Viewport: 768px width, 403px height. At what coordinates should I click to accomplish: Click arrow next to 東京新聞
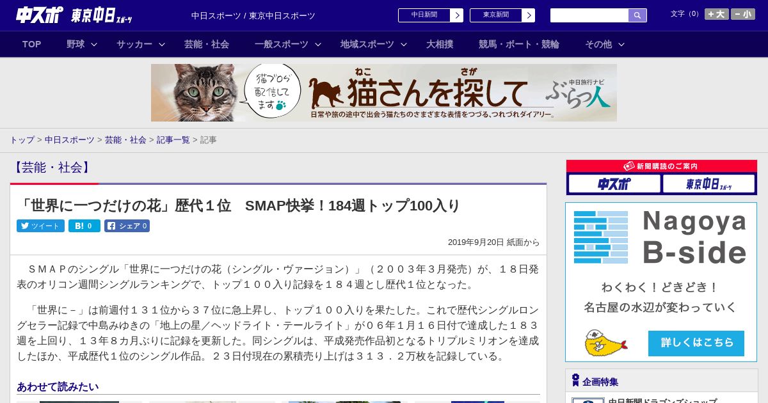tap(528, 15)
